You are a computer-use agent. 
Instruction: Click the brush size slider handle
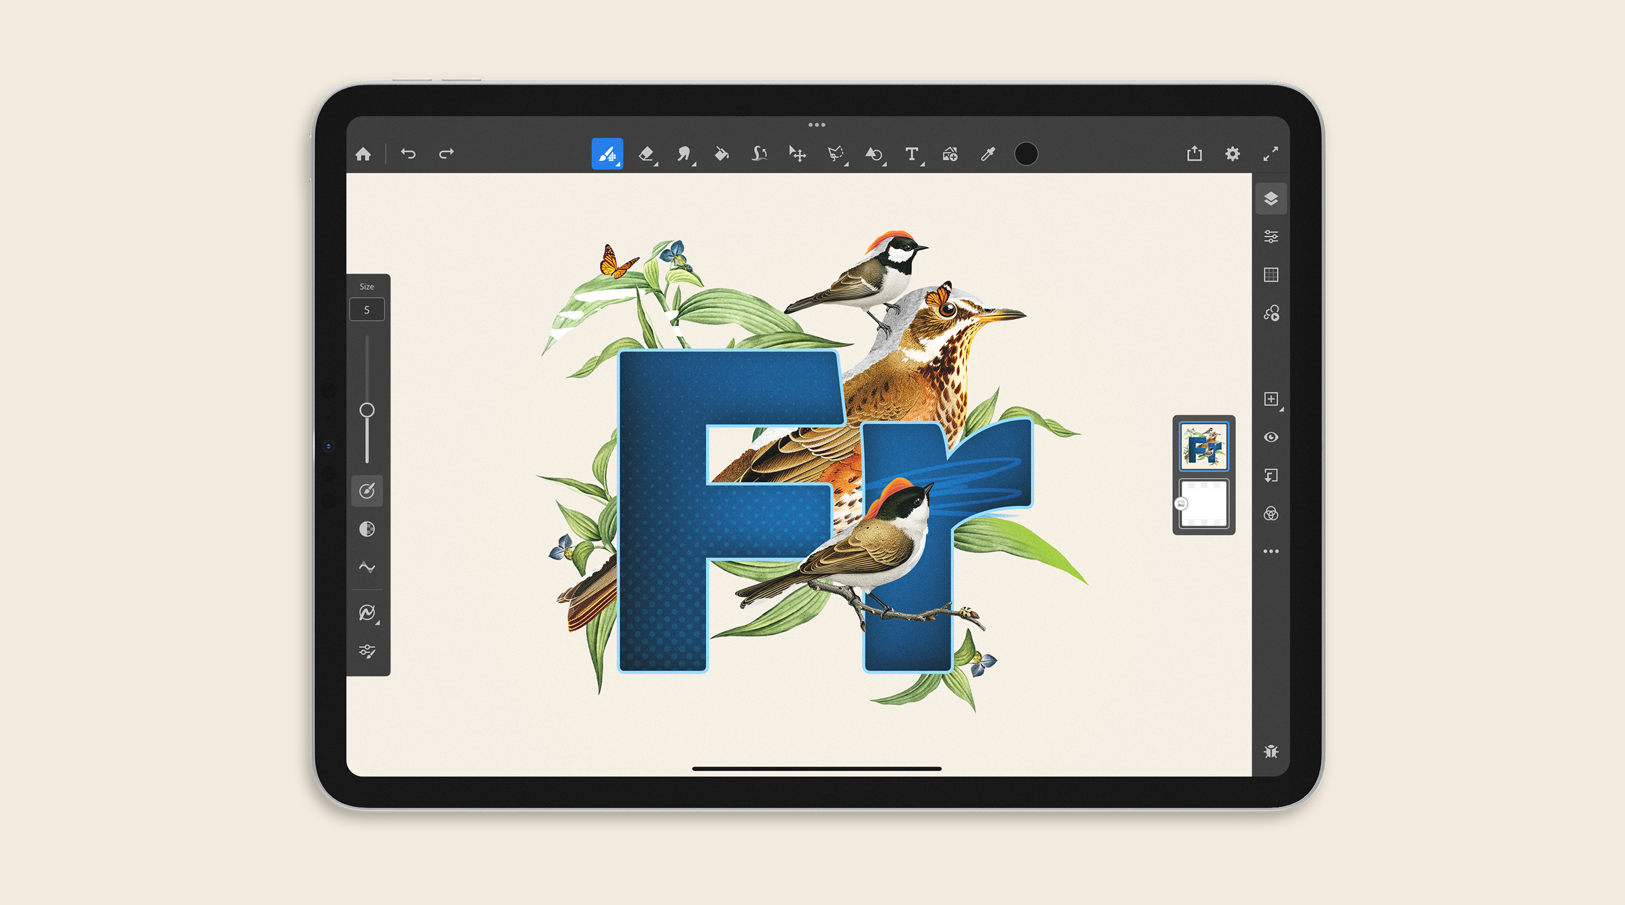pos(367,410)
